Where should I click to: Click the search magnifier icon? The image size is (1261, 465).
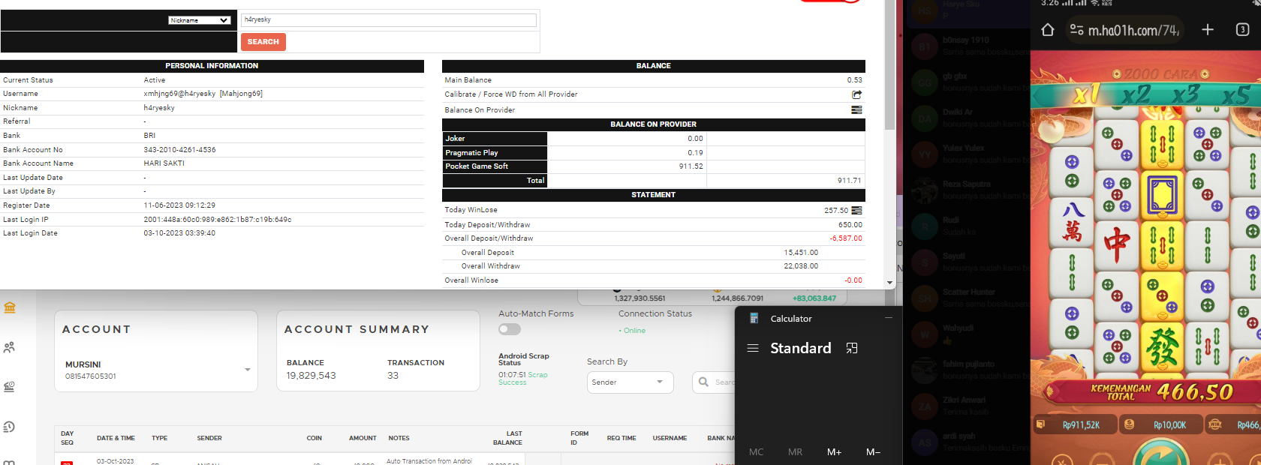(x=703, y=382)
